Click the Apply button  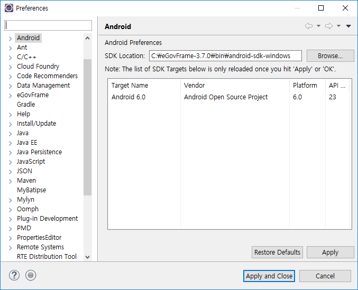coord(330,252)
